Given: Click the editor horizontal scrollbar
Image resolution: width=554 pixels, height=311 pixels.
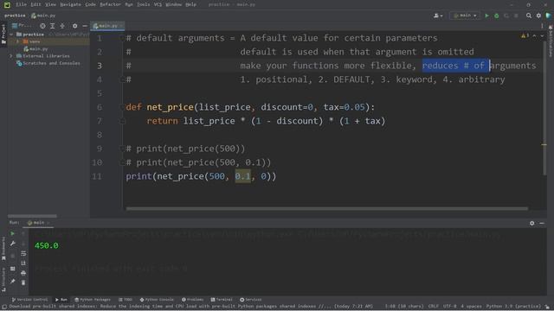Looking at the screenshot, I should click(327, 209).
